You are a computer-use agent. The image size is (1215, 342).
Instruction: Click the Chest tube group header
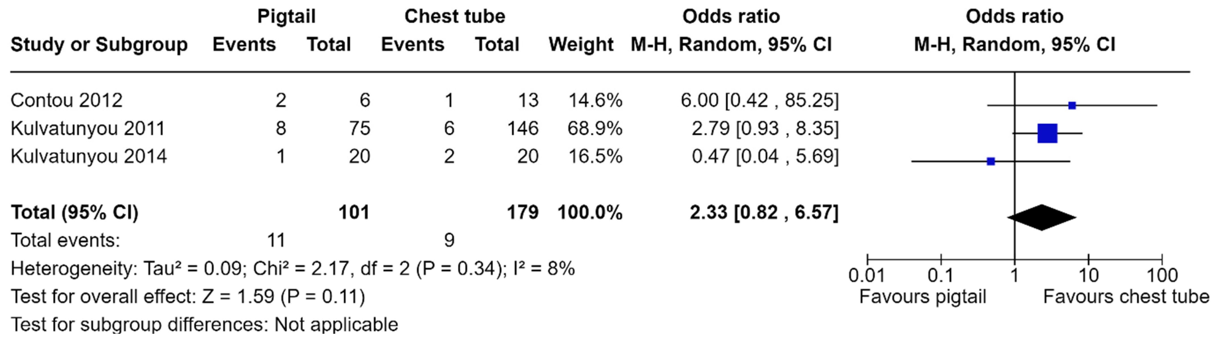[455, 17]
